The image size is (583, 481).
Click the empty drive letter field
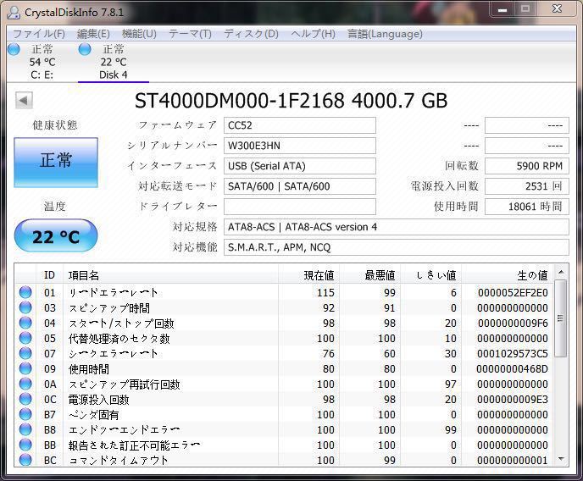click(x=300, y=207)
